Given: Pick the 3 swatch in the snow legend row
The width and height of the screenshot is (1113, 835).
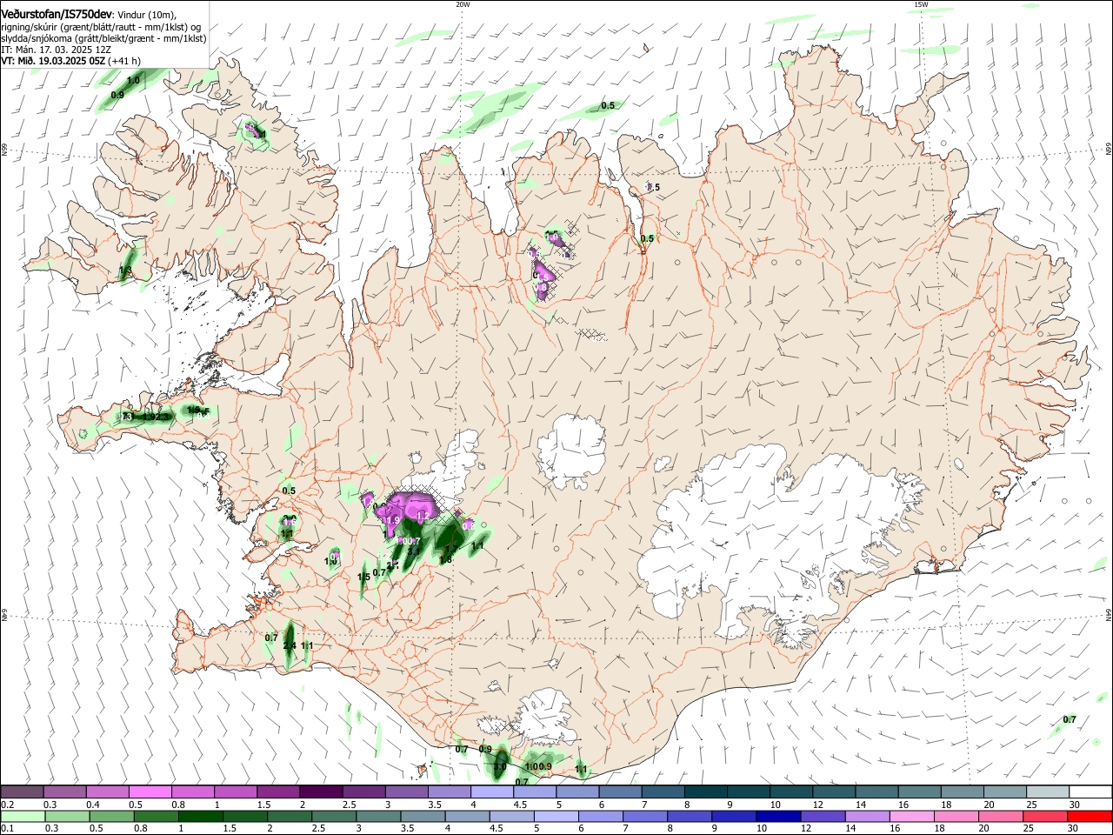Looking at the screenshot, I should (407, 792).
